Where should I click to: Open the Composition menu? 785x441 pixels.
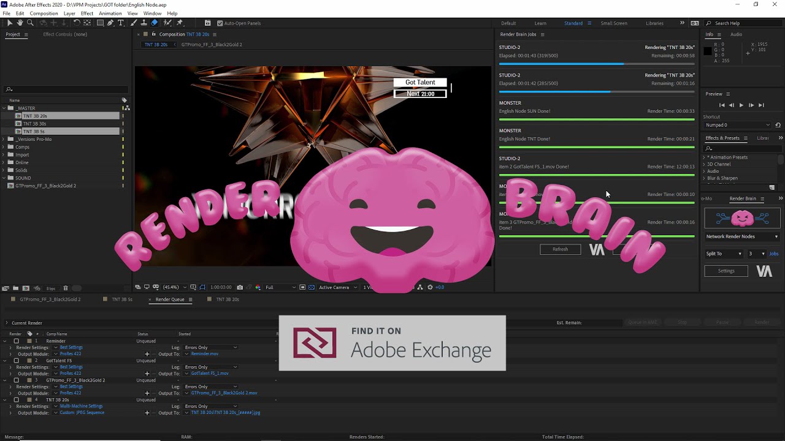(x=44, y=13)
